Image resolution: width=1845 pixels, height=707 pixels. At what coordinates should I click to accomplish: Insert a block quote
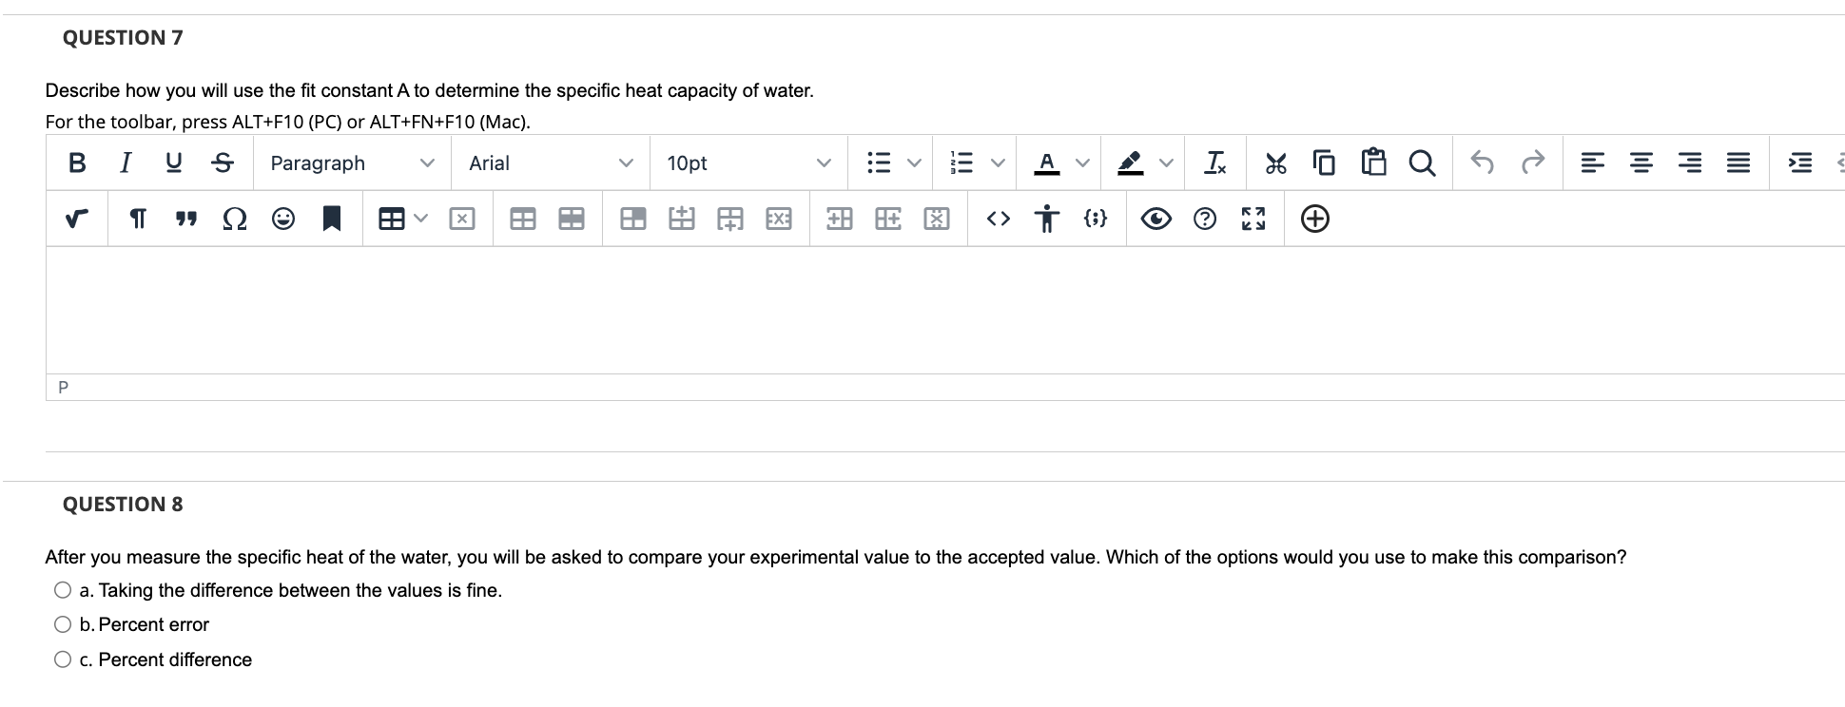pos(186,220)
